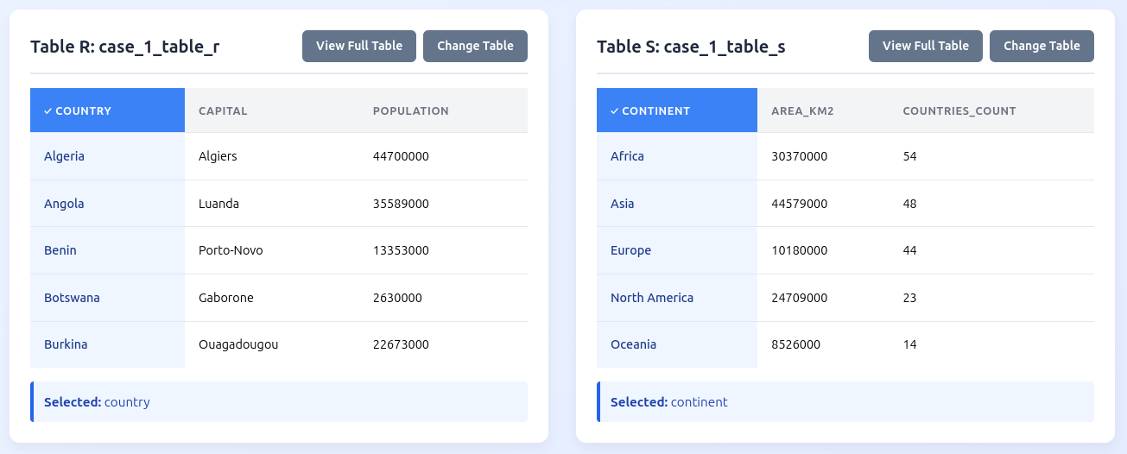Viewport: 1127px width, 454px height.
Task: Click the Botswana country cell
Action: pos(72,298)
